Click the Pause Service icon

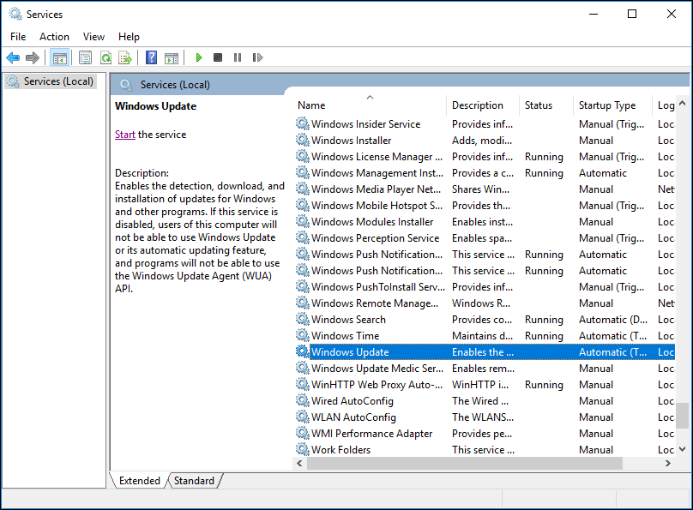(x=238, y=57)
